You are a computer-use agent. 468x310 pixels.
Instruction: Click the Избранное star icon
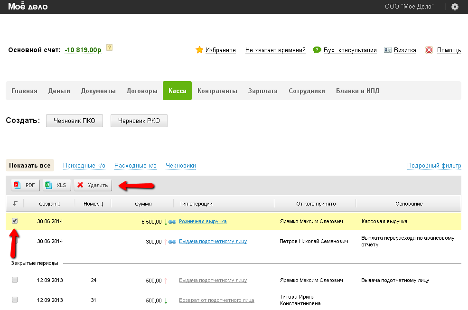199,50
